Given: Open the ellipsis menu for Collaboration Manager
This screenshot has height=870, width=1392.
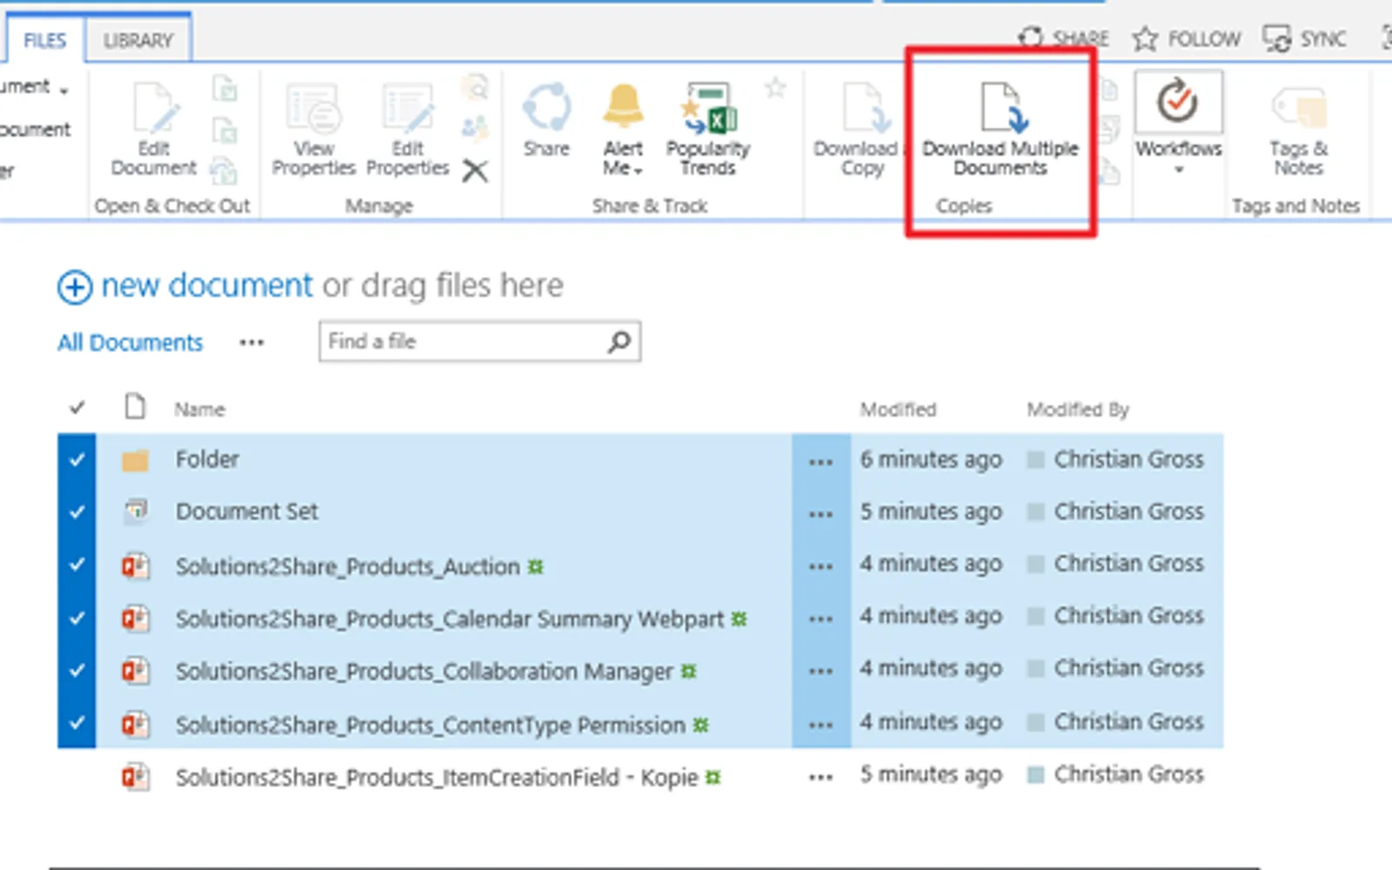Looking at the screenshot, I should tap(820, 672).
